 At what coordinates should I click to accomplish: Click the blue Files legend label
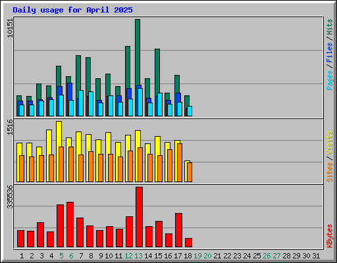[x=329, y=53]
